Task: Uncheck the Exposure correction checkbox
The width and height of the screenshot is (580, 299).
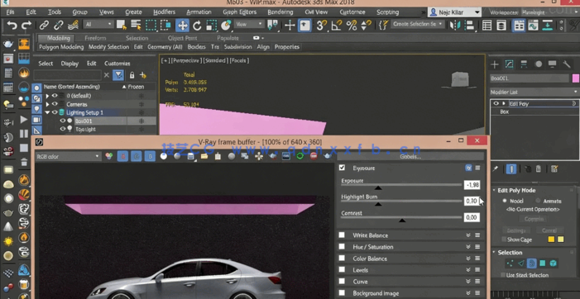Action: 343,168
